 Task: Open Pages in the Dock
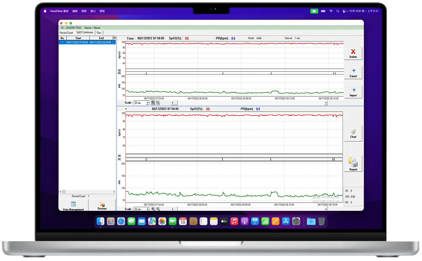(x=275, y=221)
